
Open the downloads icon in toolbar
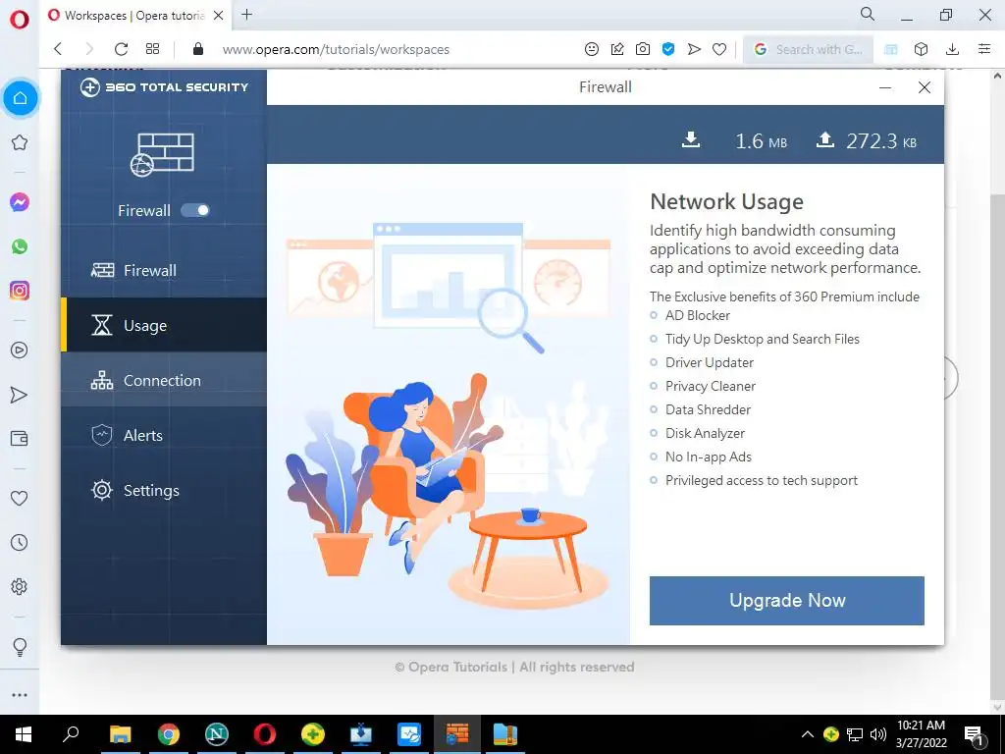pyautogui.click(x=952, y=49)
